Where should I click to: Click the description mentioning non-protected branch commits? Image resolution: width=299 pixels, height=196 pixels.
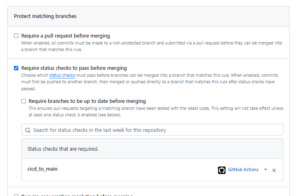coord(152,46)
